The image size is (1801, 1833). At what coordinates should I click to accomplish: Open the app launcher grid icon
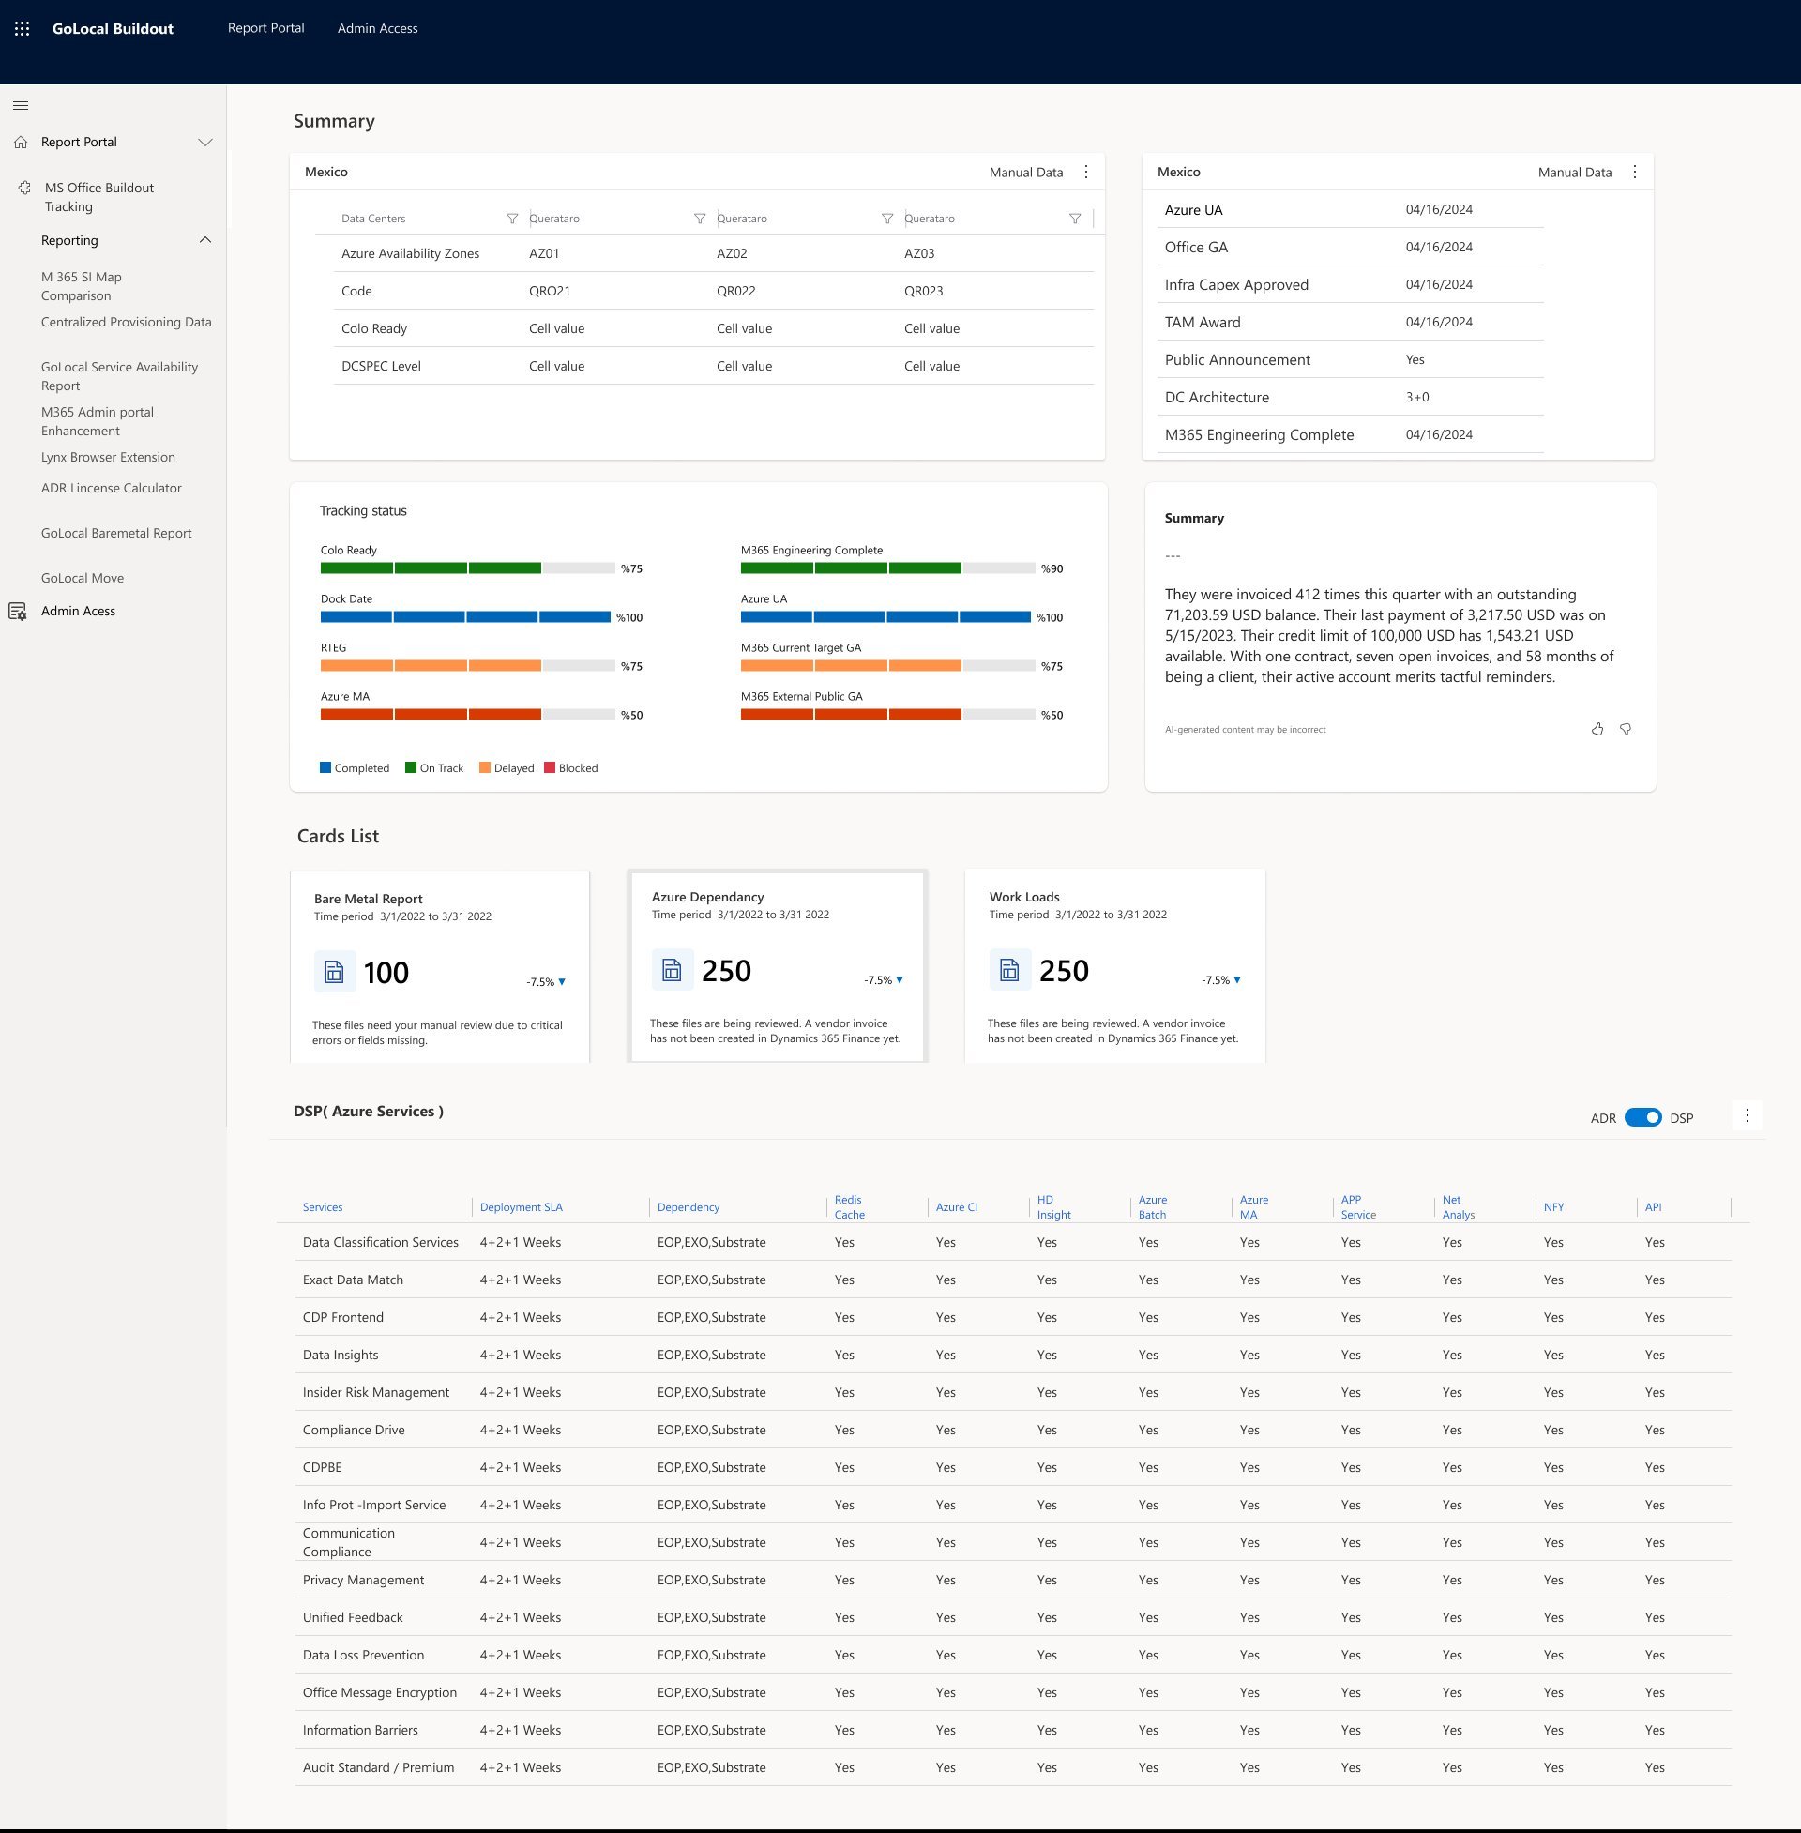(22, 28)
